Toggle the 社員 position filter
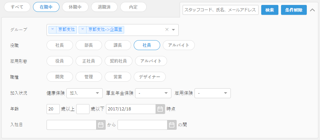 point(147,45)
